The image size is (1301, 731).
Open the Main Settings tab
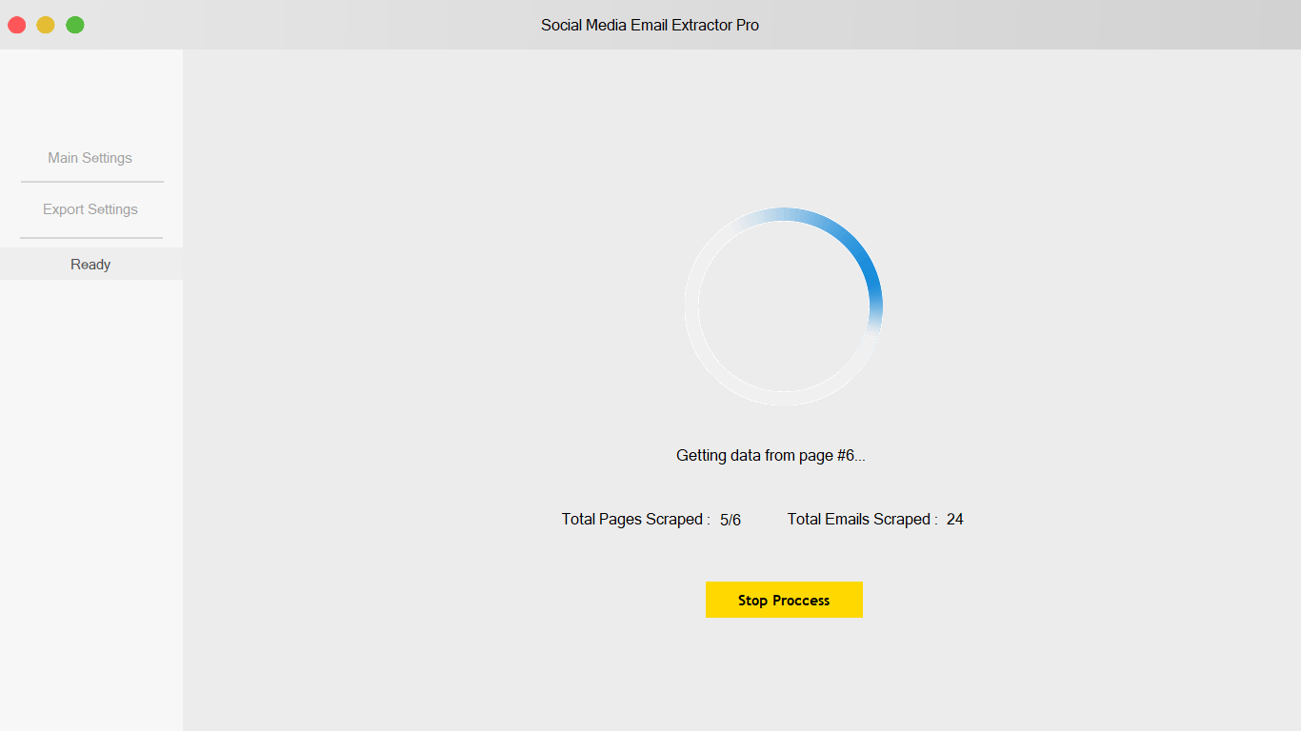pyautogui.click(x=90, y=158)
